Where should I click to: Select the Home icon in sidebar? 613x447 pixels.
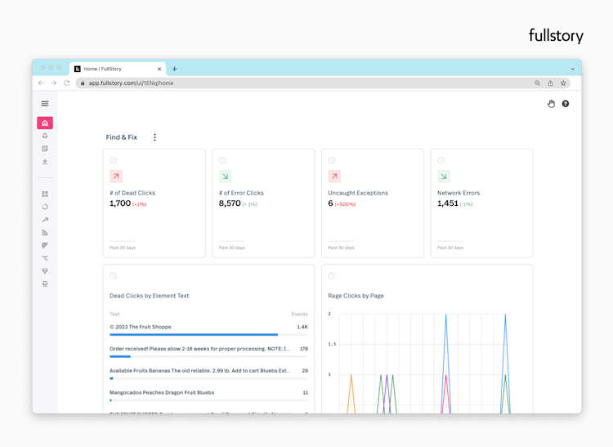[45, 123]
